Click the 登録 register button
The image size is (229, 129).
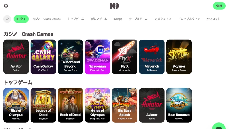coord(219,6)
